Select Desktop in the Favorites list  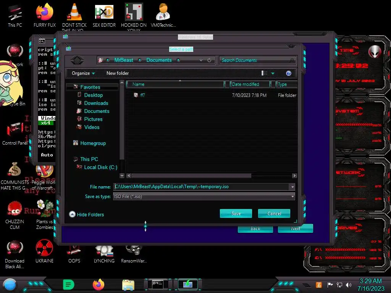[x=93, y=95]
